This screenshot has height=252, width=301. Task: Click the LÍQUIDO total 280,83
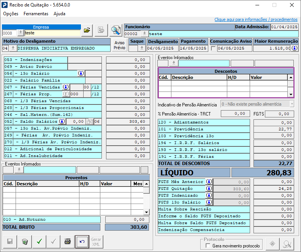(263, 173)
